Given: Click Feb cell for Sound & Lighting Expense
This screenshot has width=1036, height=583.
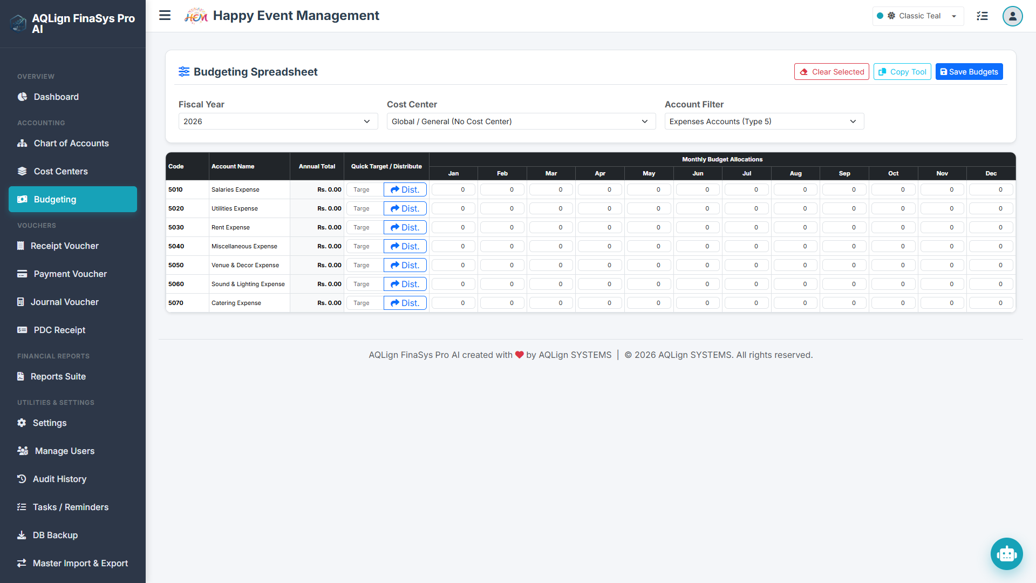Looking at the screenshot, I should (502, 284).
